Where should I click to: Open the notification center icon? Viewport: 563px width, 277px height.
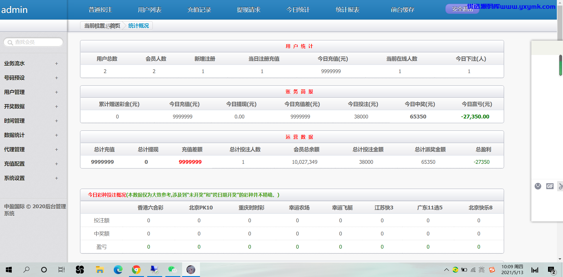click(552, 270)
